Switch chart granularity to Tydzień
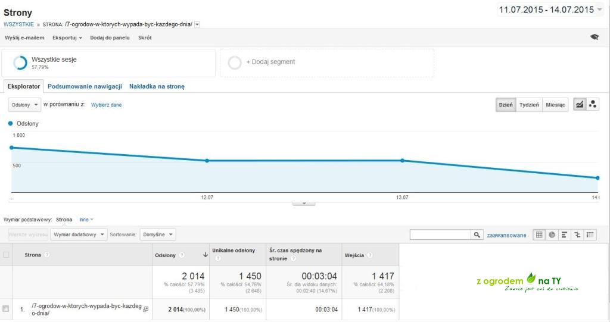This screenshot has height=322, width=610. (529, 105)
